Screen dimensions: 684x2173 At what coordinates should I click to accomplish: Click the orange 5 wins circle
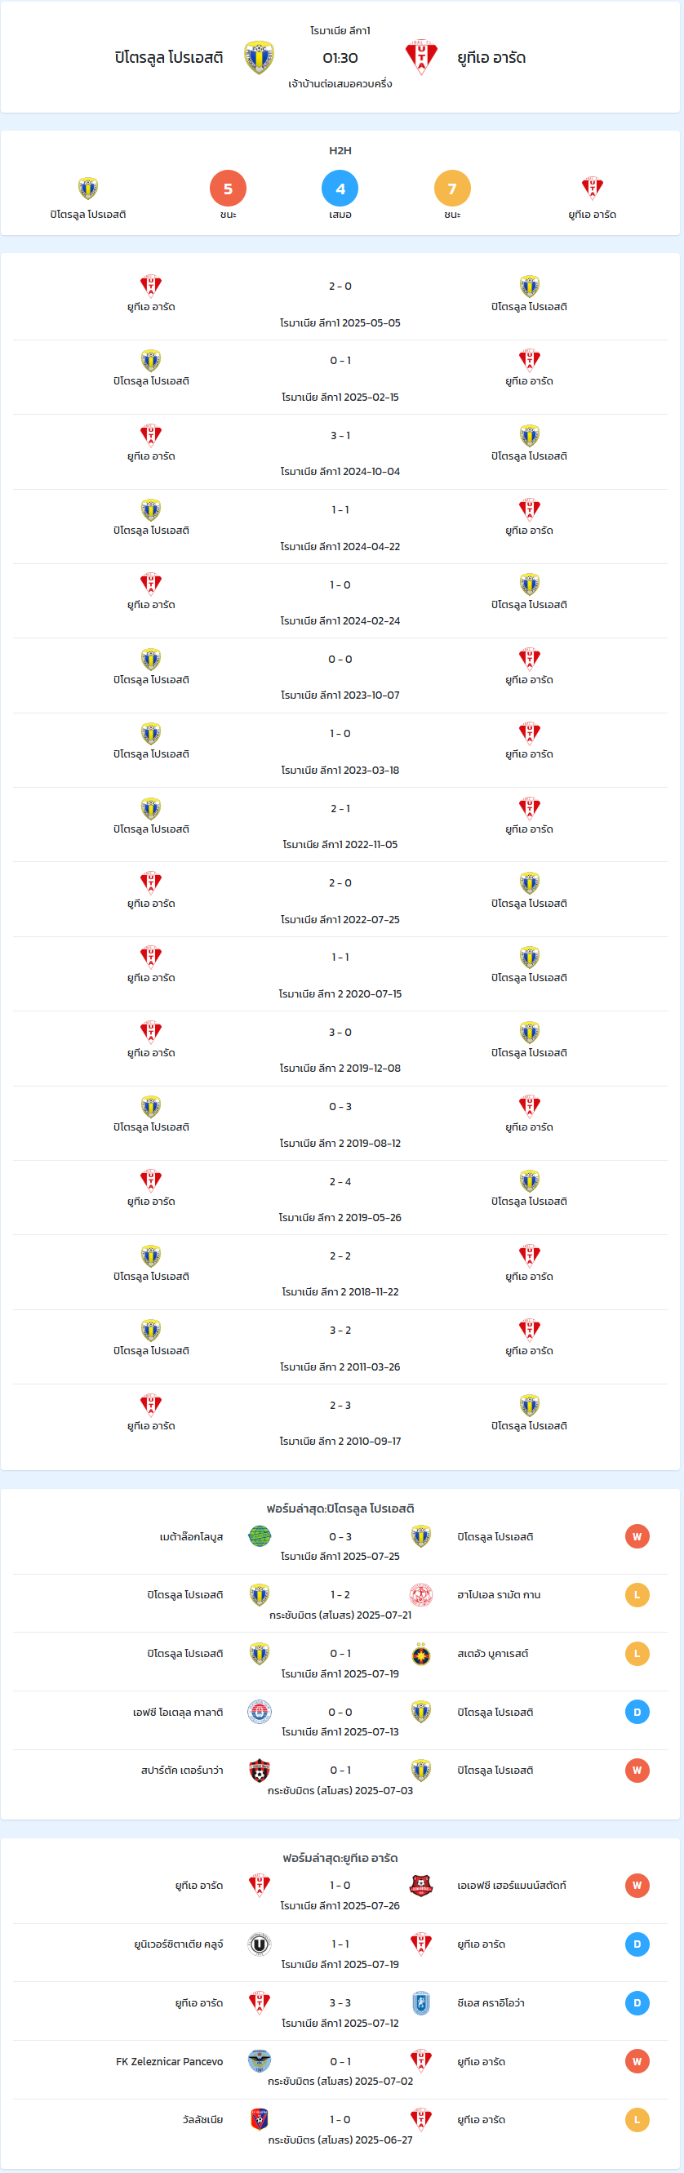[228, 188]
